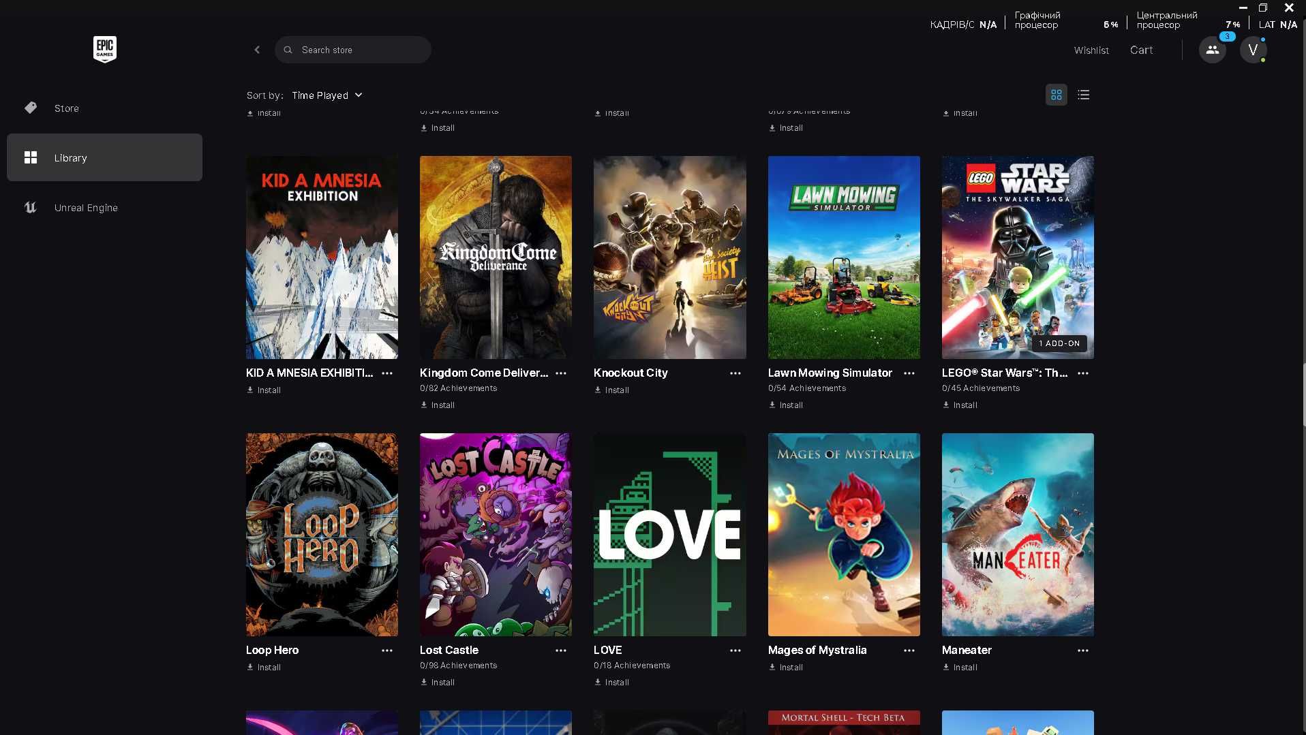Open Mages of Mystralia cover art

coord(844,535)
